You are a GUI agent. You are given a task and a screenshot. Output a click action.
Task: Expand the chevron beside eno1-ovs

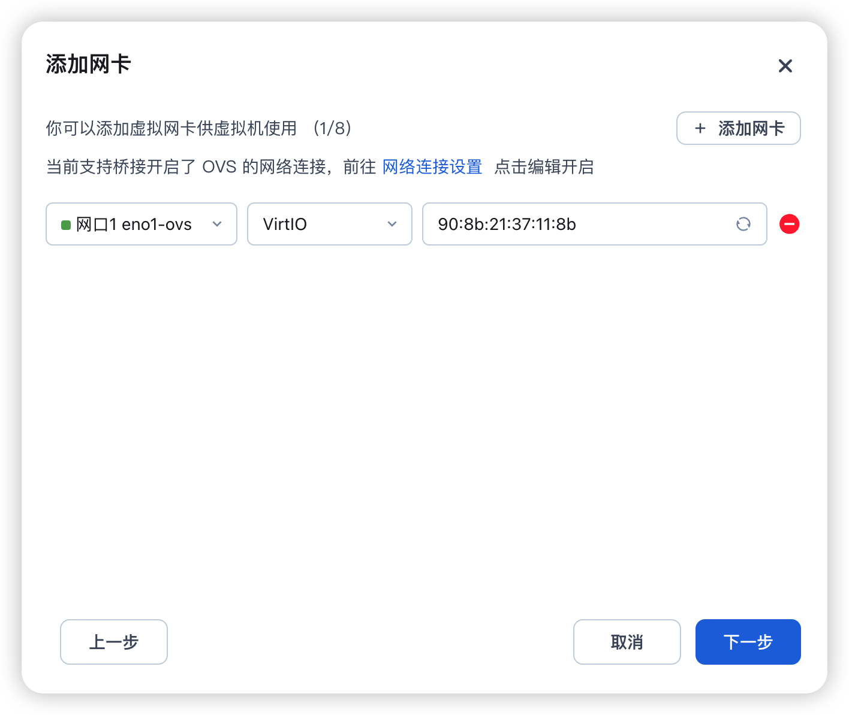point(217,224)
